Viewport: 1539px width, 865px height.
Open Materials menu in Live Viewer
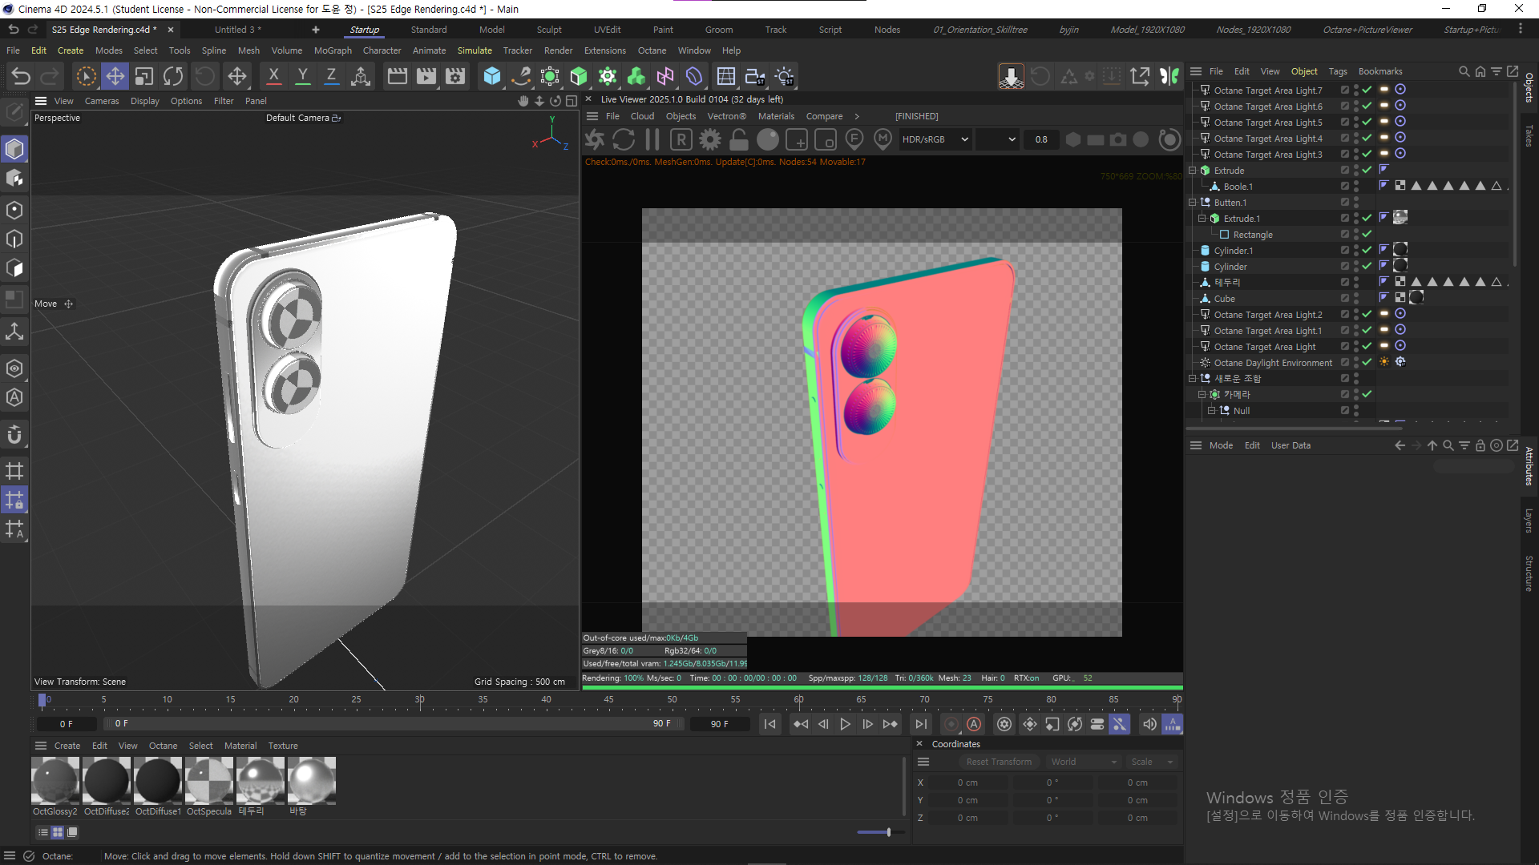tap(776, 116)
